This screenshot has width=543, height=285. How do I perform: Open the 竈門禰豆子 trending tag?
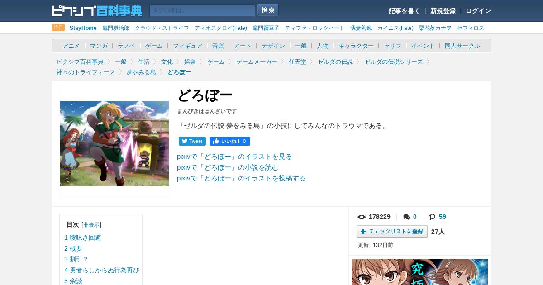tap(266, 28)
